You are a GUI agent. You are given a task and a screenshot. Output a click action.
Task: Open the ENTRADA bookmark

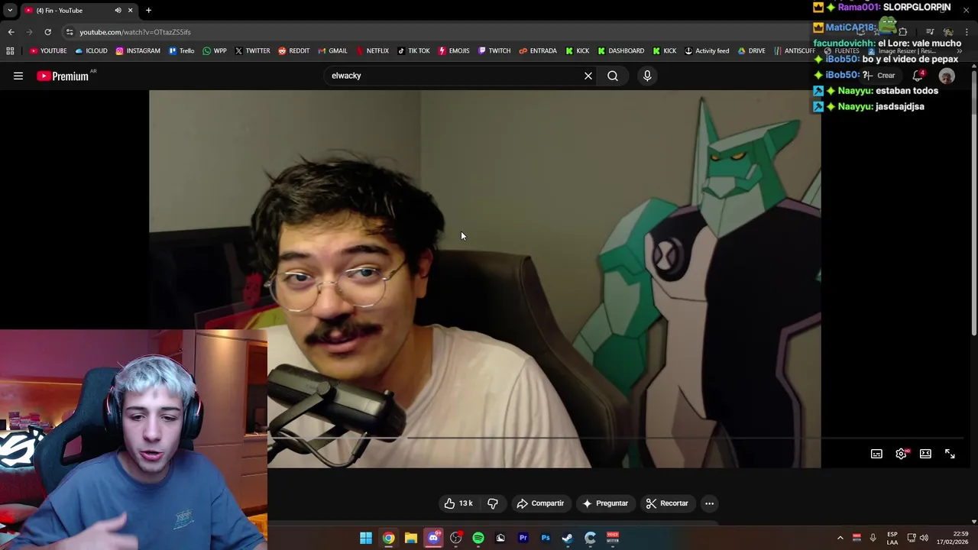click(x=537, y=51)
